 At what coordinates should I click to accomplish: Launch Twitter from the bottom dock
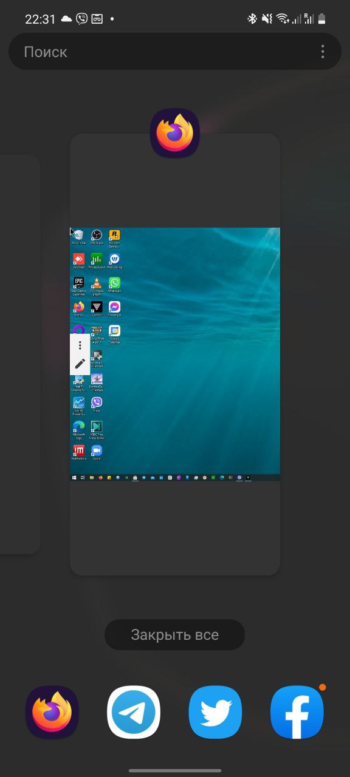click(x=215, y=712)
